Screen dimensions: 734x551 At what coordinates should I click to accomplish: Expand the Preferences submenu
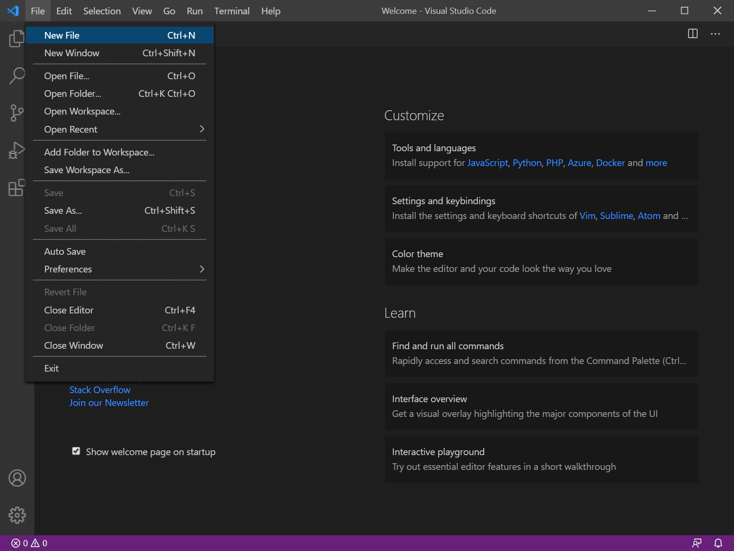119,269
